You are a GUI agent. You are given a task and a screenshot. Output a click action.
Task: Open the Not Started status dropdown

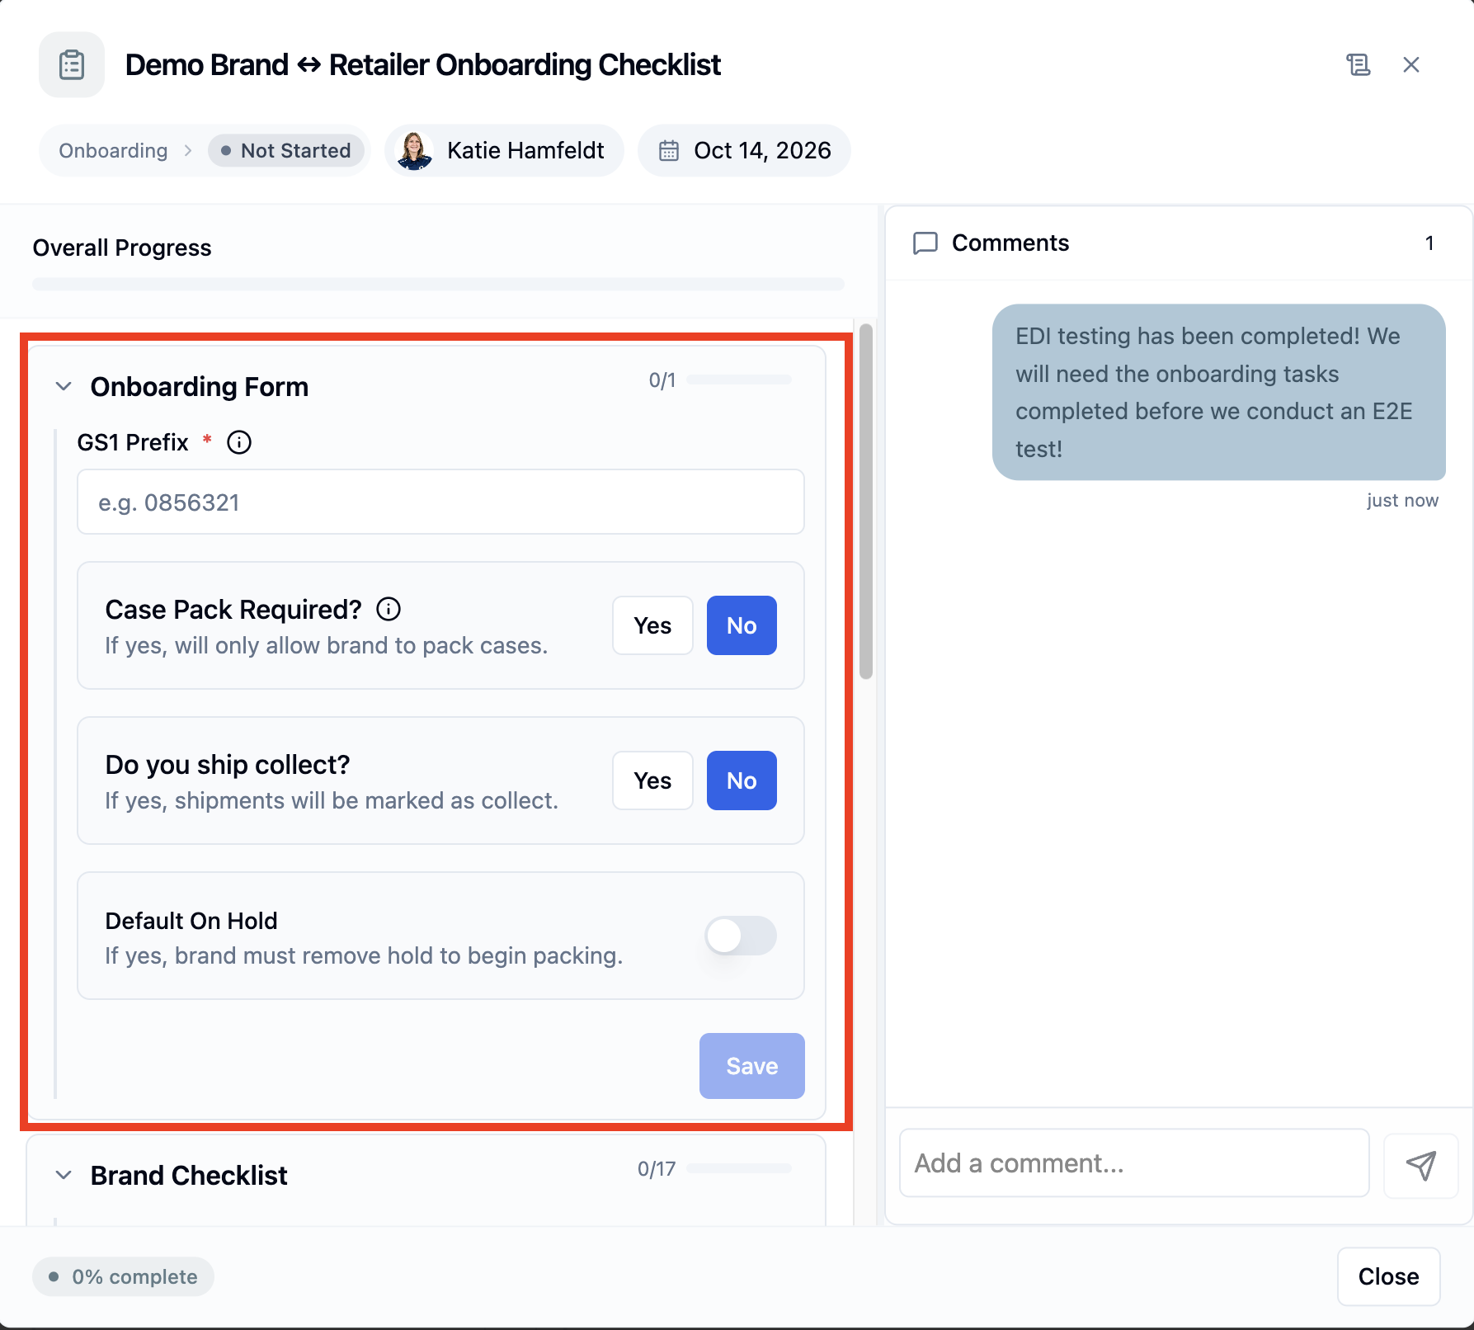[x=285, y=151]
